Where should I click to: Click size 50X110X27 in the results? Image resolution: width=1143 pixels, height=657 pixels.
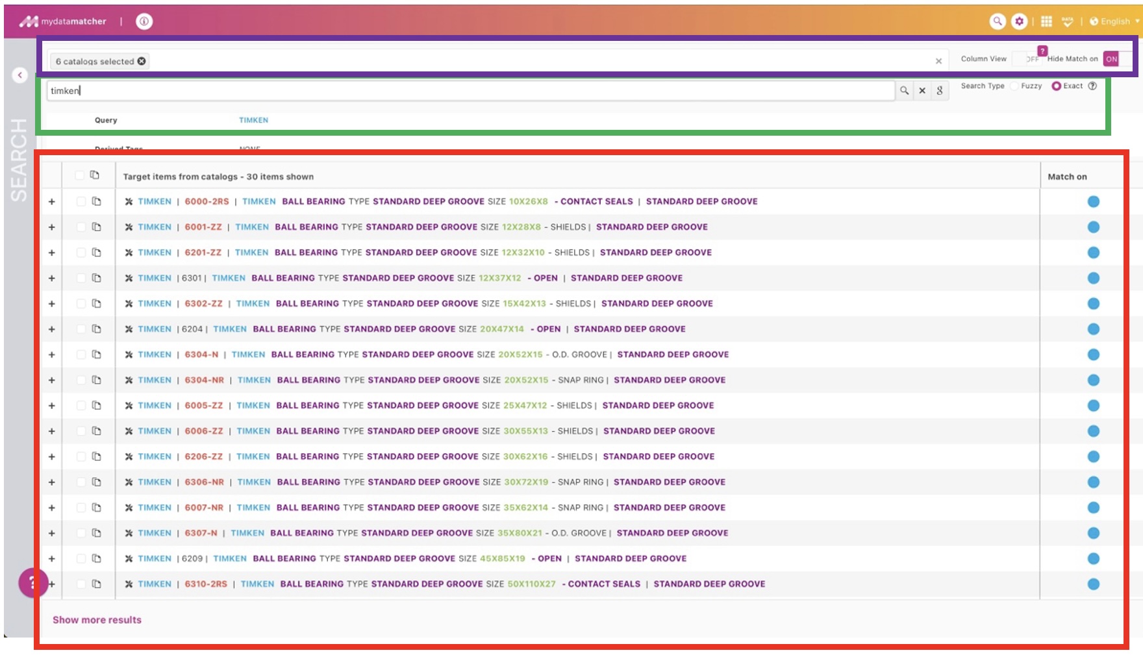click(x=531, y=584)
